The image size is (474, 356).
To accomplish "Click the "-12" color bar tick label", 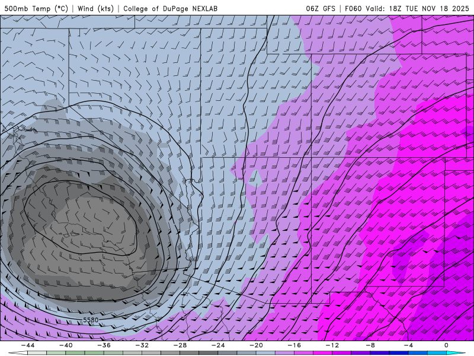I will (332, 345).
